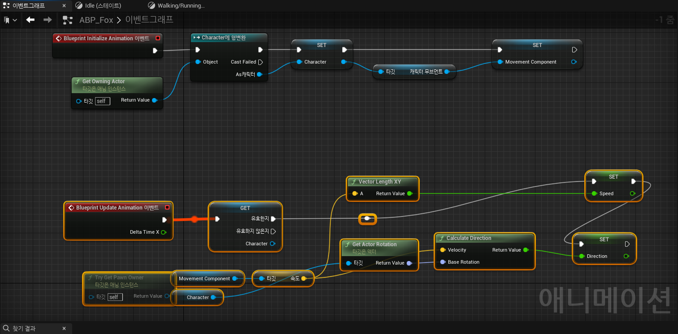678x334 pixels.
Task: Click the Blueprint Initialize Animation event title
Action: pyautogui.click(x=106, y=39)
